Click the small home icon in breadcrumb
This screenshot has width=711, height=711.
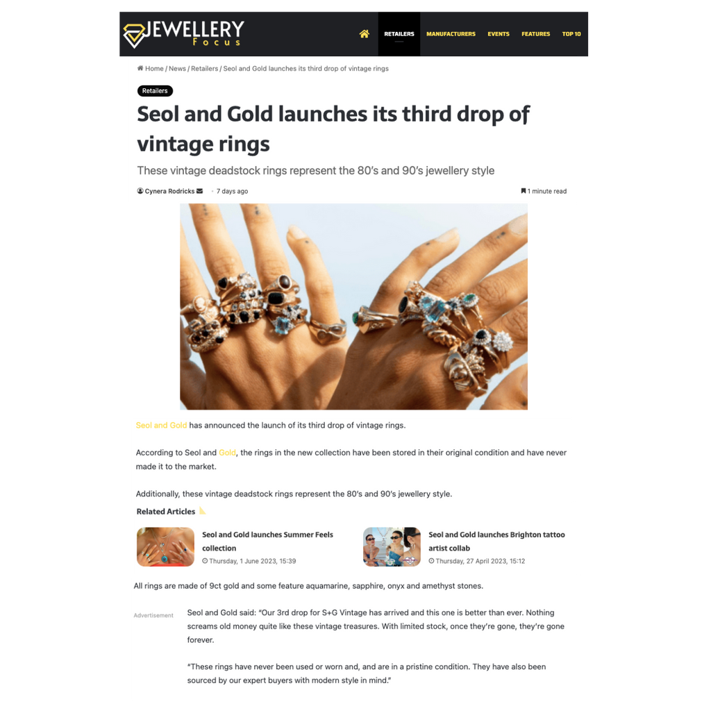coord(140,69)
